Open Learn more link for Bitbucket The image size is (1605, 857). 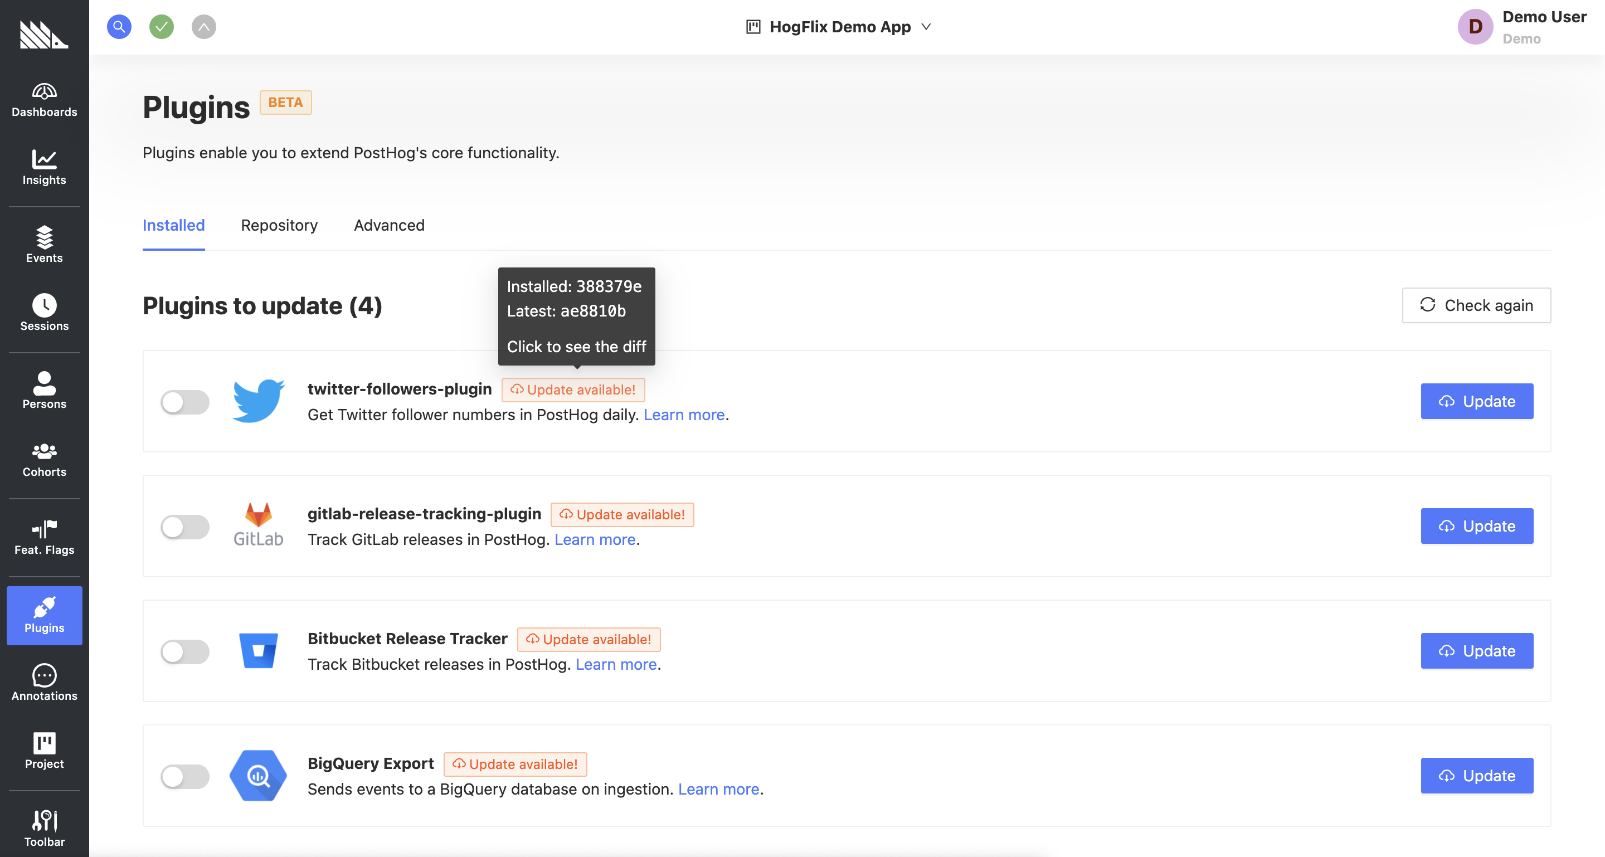[x=616, y=665]
